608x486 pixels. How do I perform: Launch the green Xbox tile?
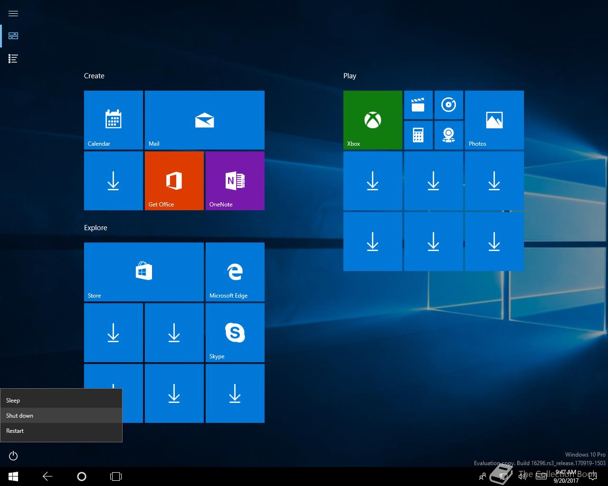373,120
